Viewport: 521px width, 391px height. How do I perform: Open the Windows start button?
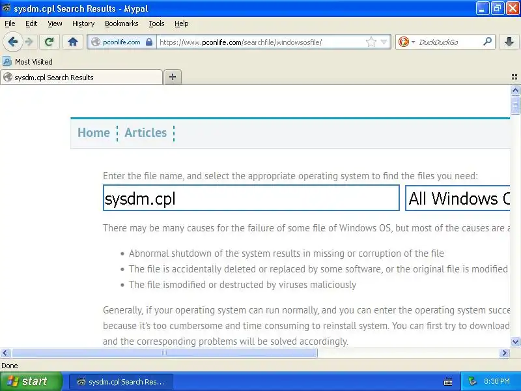tap(31, 381)
